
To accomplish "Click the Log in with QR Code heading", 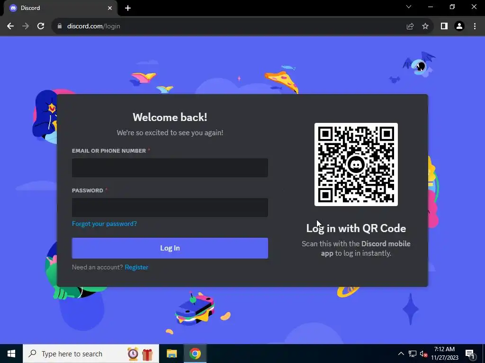I will click(x=356, y=228).
